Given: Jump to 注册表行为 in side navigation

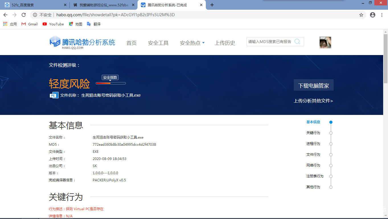Looking at the screenshot, I should (315, 176).
